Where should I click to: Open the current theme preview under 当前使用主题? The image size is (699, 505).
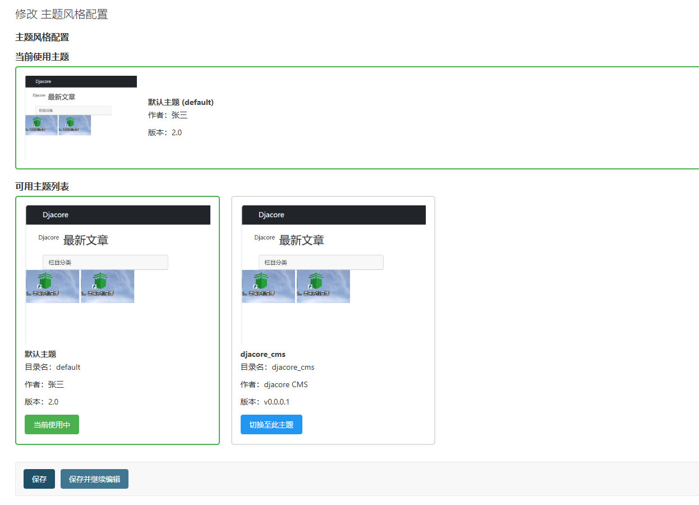pos(81,117)
